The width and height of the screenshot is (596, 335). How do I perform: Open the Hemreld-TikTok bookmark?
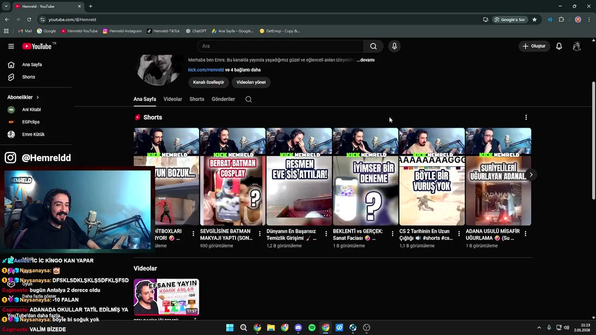163,31
